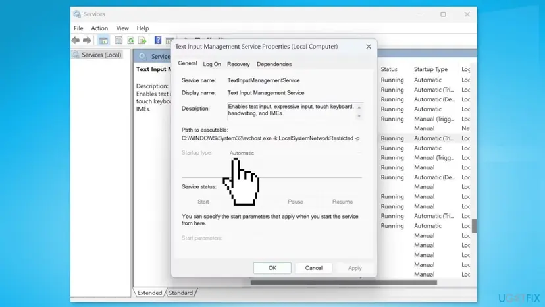
Task: Click the 'Text Input M' heading in the extended pane
Action: (153, 69)
